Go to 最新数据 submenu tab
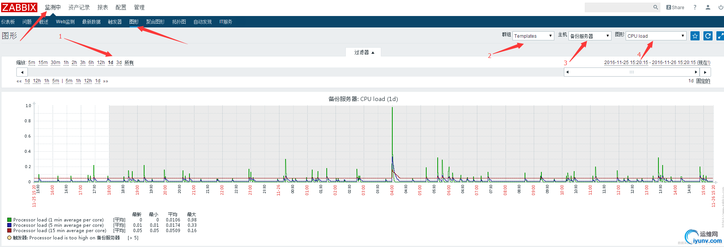 pyautogui.click(x=91, y=22)
